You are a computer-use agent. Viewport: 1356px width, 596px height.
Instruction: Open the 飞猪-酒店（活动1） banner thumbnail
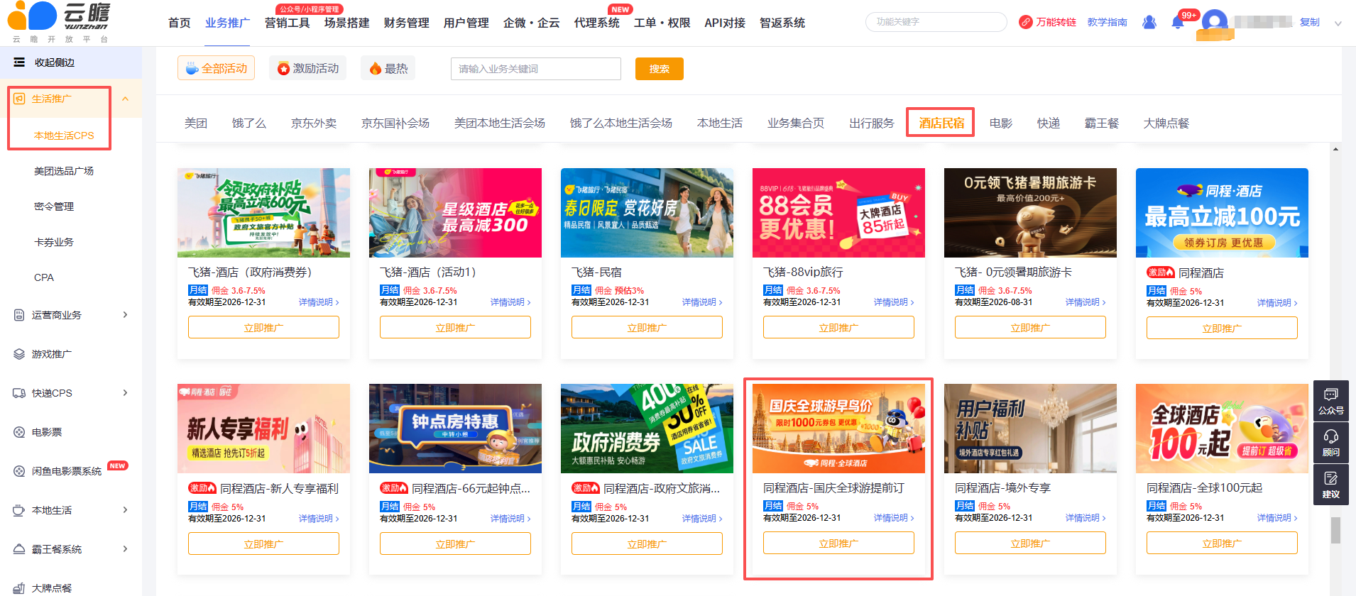(455, 213)
